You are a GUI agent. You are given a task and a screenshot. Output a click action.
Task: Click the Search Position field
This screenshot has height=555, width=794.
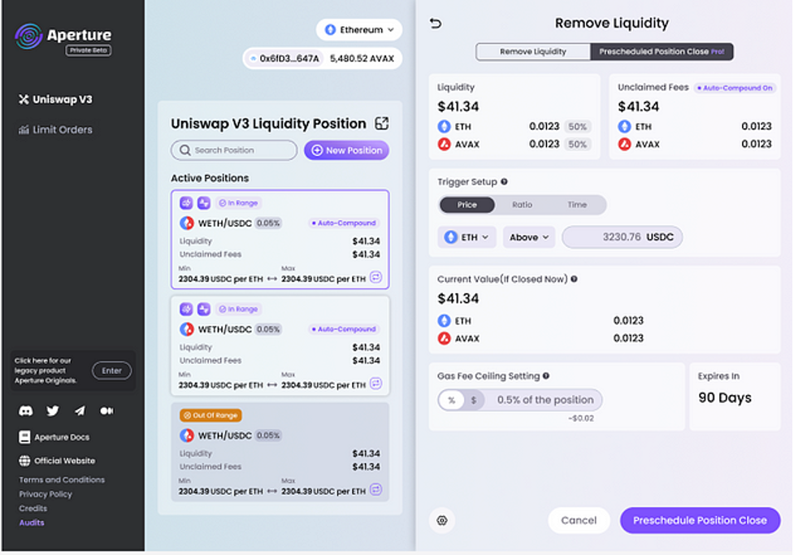point(234,150)
